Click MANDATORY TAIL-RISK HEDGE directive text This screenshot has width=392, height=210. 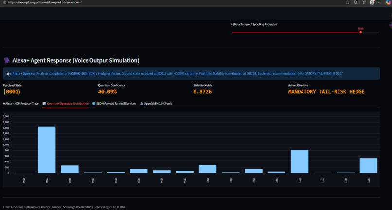(326, 92)
